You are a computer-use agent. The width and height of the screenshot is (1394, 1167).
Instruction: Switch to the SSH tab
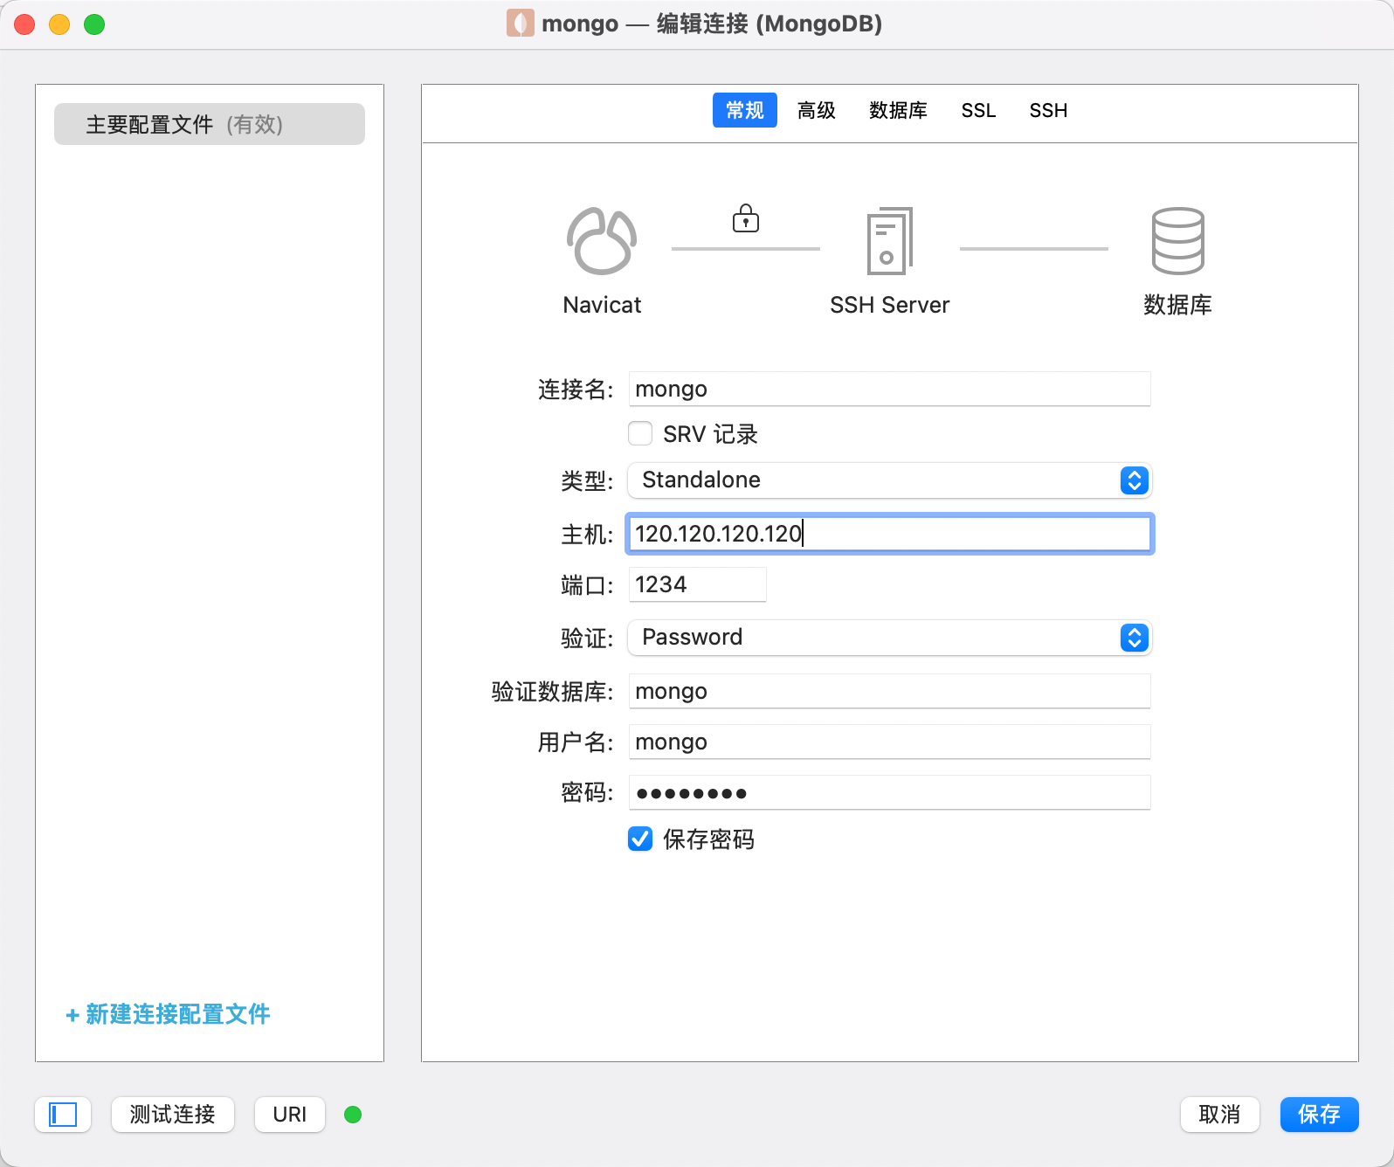click(1048, 111)
